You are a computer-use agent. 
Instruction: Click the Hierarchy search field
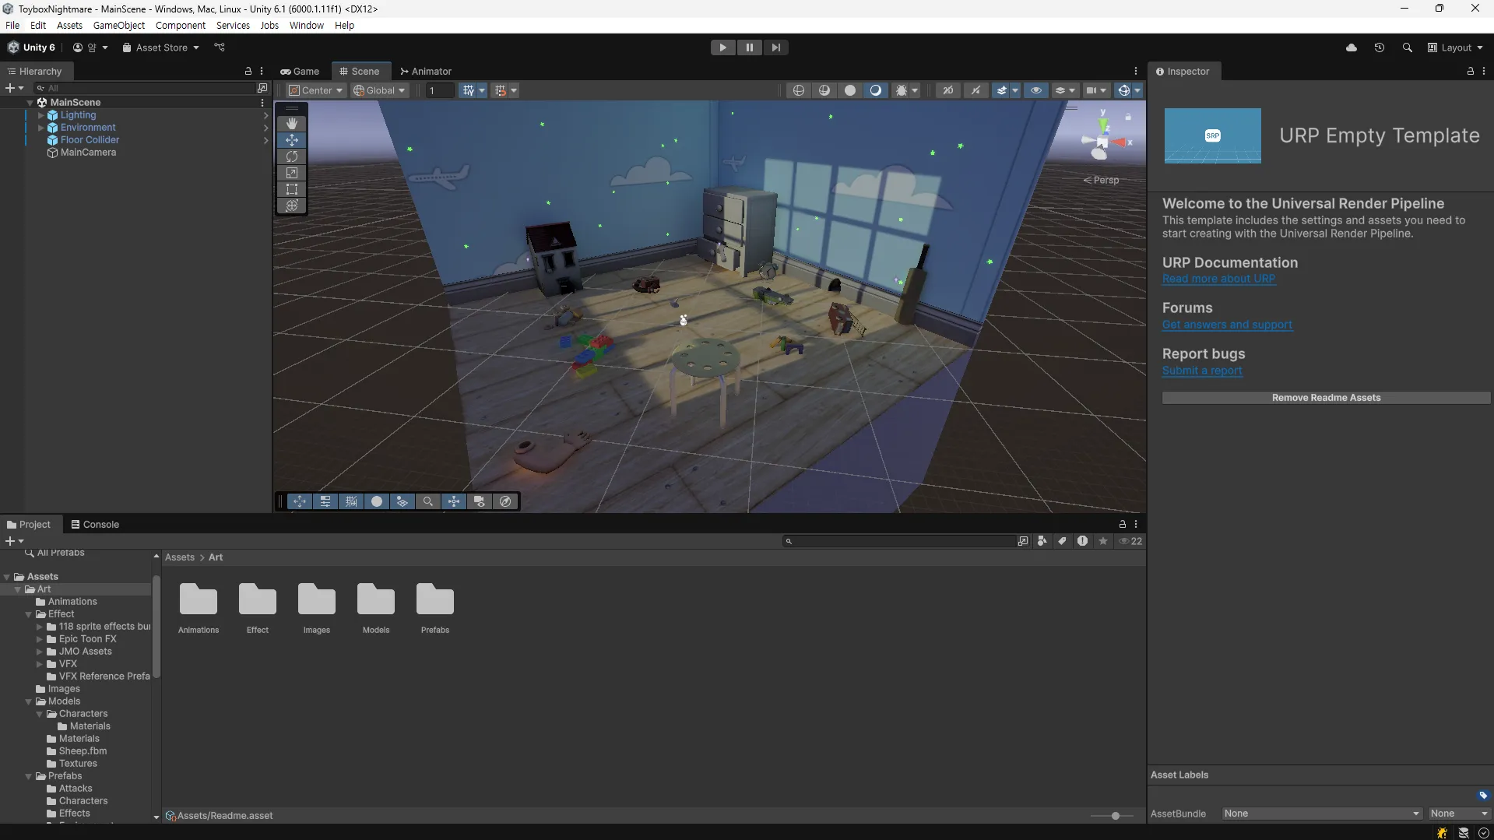145,88
